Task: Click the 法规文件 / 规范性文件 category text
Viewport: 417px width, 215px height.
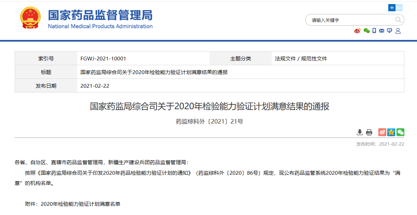Action: pos(301,58)
